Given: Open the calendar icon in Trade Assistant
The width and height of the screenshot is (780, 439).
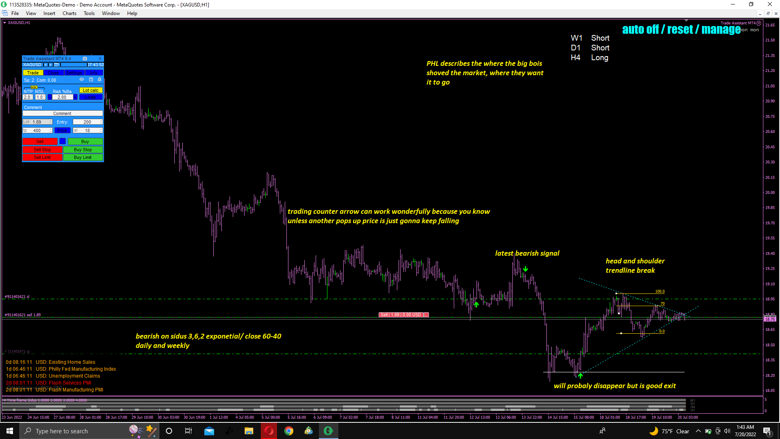Looking at the screenshot, I should [91, 80].
